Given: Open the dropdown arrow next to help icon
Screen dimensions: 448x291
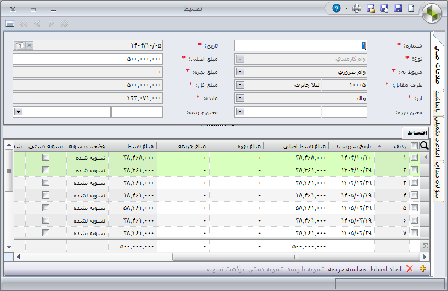Looking at the screenshot, I should 346,9.
